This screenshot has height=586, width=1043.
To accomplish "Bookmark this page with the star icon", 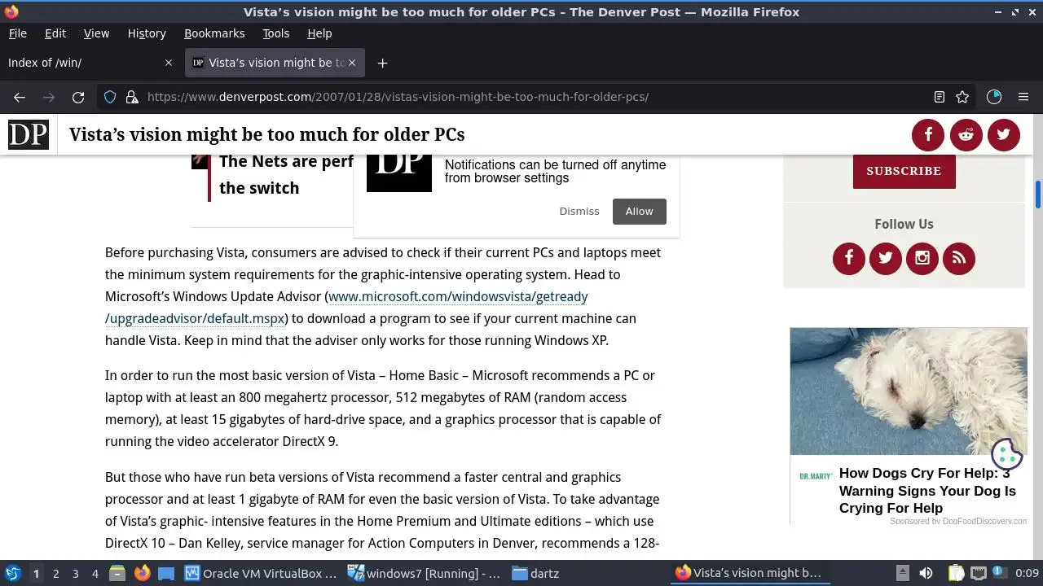I will [962, 97].
